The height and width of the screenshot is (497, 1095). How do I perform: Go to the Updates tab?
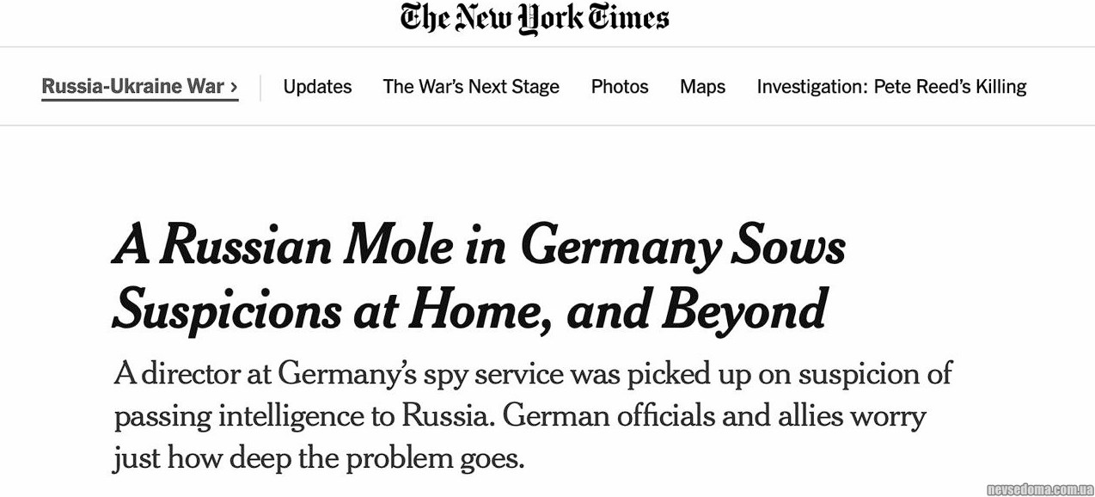317,87
